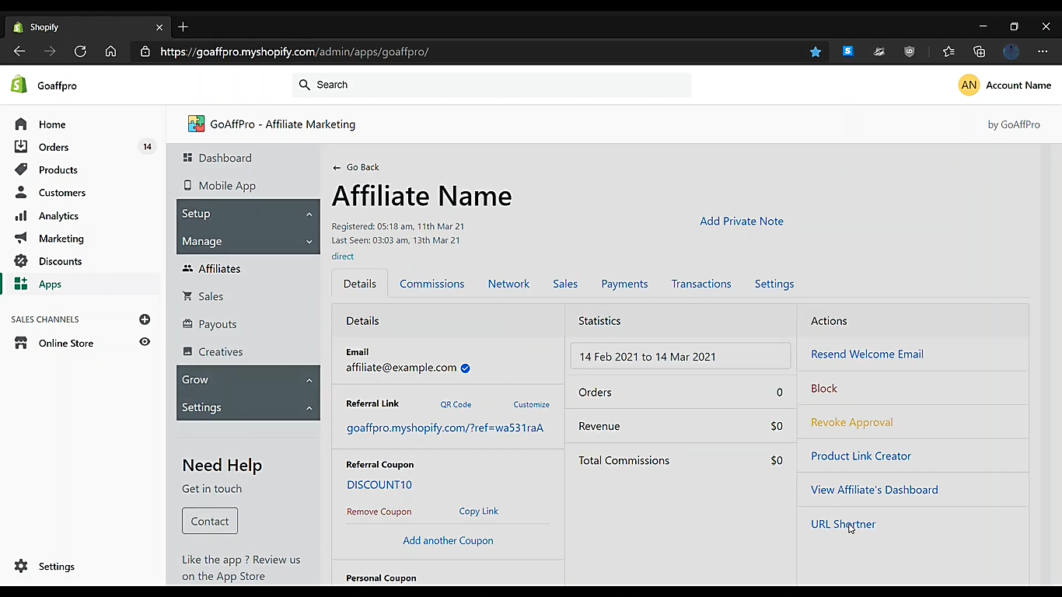Add a sales channel with plus icon
This screenshot has height=597, width=1062.
[145, 319]
